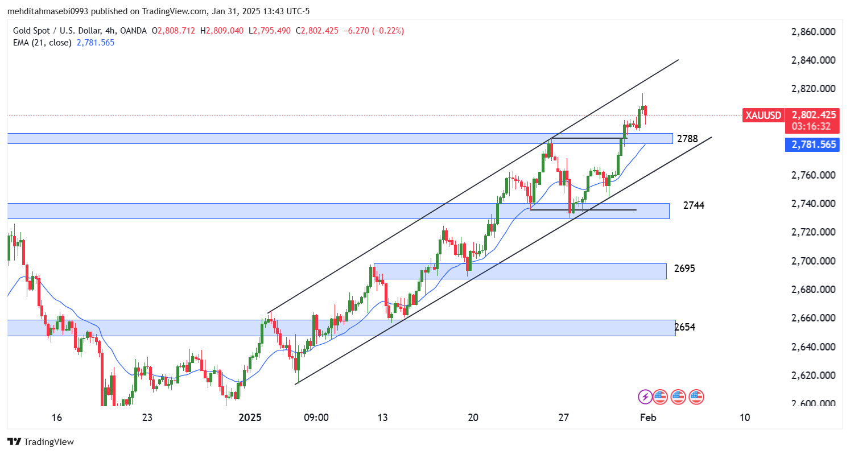Image resolution: width=850 pixels, height=454 pixels.
Task: Click 2,820.000 on the price axis
Action: pyautogui.click(x=813, y=89)
